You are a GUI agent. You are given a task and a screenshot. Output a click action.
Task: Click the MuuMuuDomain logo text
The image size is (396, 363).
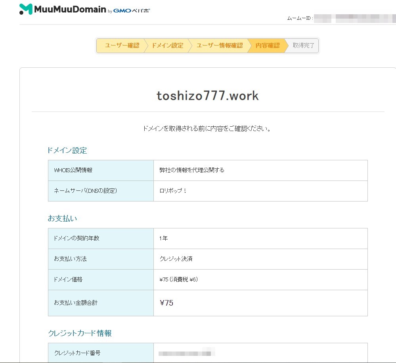pyautogui.click(x=70, y=10)
